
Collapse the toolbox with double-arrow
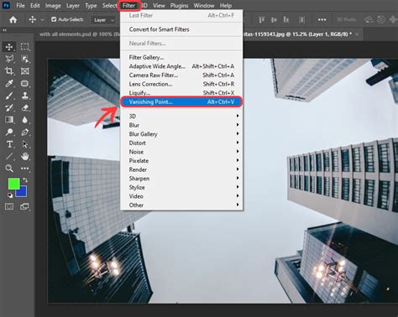pos(4,30)
